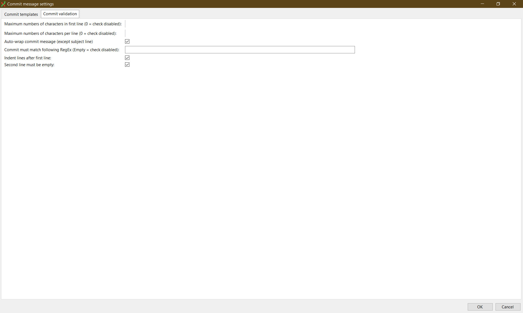523x313 pixels.
Task: Close the dialog with the X button
Action: point(515,4)
